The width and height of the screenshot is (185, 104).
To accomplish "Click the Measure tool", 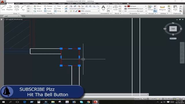I will [162, 8].
